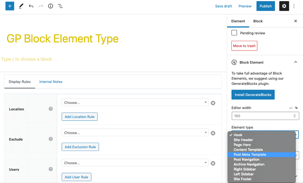Collapse the Block Element panel
This screenshot has height=183, width=303.
point(295,62)
